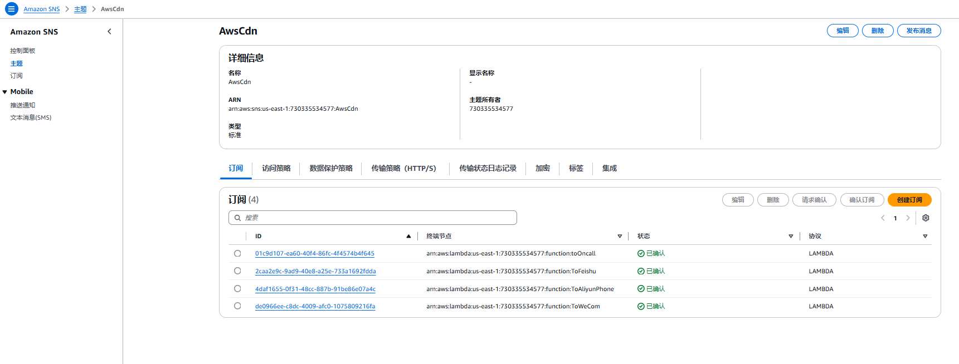Sort by 协议 column arrow
This screenshot has height=364, width=959.
pyautogui.click(x=925, y=236)
